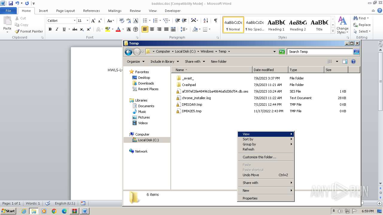
Task: Click Change Styles icon
Action: pos(342,25)
